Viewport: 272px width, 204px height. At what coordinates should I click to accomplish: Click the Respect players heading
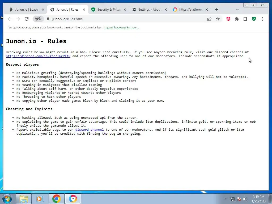tap(22, 64)
